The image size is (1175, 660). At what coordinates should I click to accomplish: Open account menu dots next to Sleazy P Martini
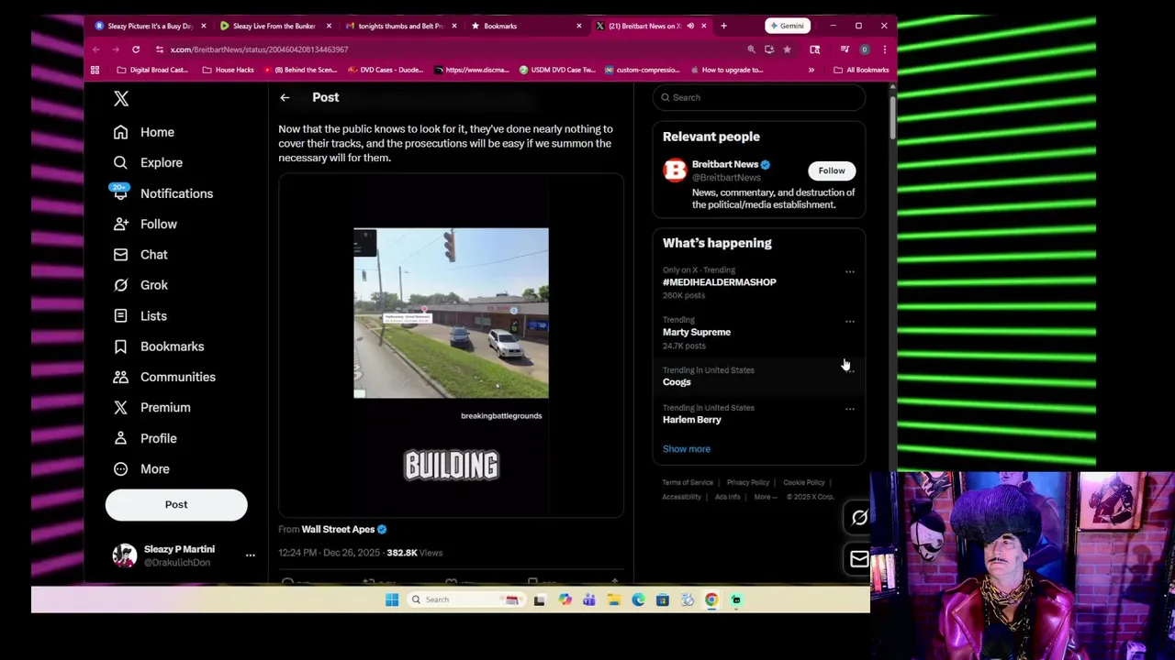point(250,555)
